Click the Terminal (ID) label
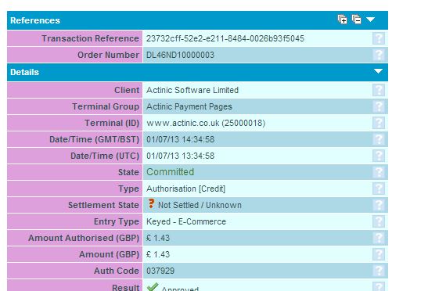This screenshot has height=291, width=446. [112, 123]
